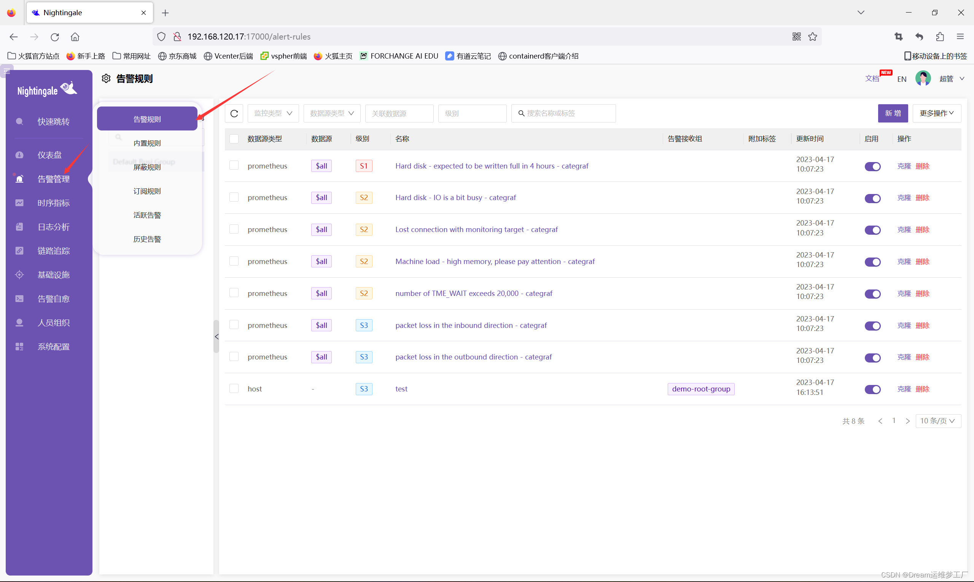Screen dimensions: 974x582
Task: Click the system configuration grid icon in the sidebar
Action: point(19,347)
